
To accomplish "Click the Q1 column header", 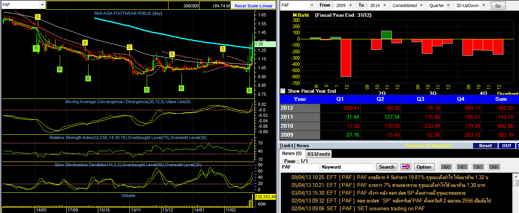I will [340, 99].
